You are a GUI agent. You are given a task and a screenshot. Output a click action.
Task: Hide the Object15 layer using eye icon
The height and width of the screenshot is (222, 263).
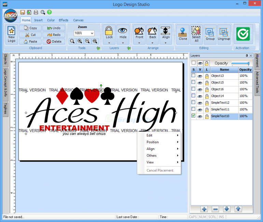tap(200, 82)
